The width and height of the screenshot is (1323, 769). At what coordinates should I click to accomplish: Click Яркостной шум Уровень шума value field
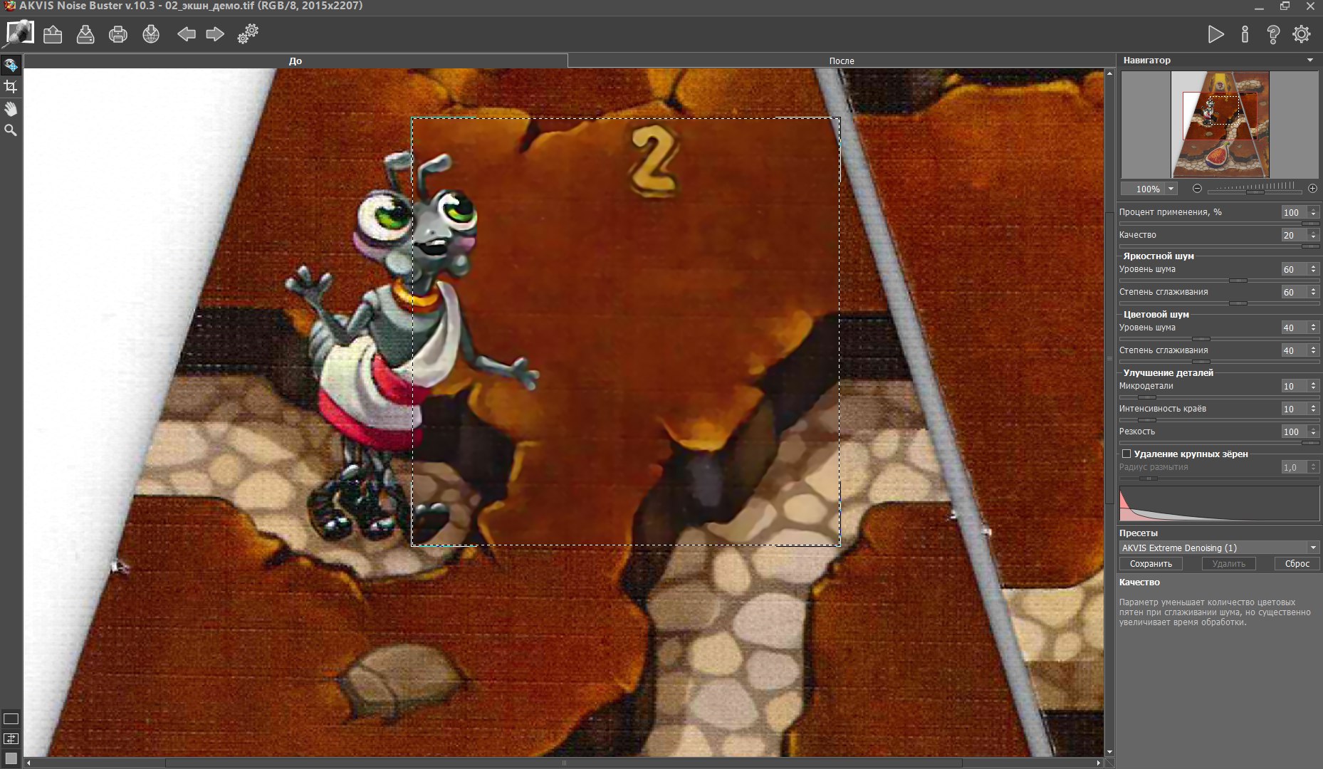(1295, 269)
